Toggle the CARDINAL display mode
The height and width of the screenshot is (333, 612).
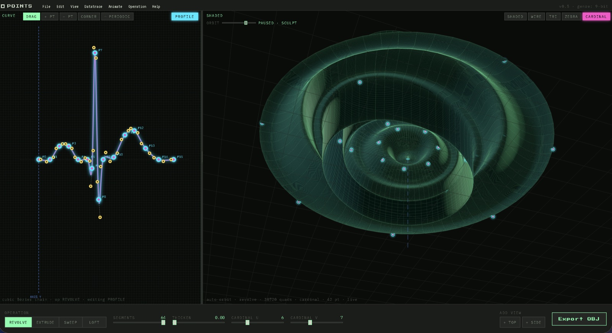[x=596, y=16]
